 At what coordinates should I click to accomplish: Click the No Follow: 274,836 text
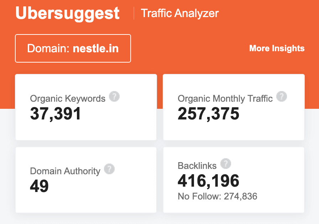point(217,196)
